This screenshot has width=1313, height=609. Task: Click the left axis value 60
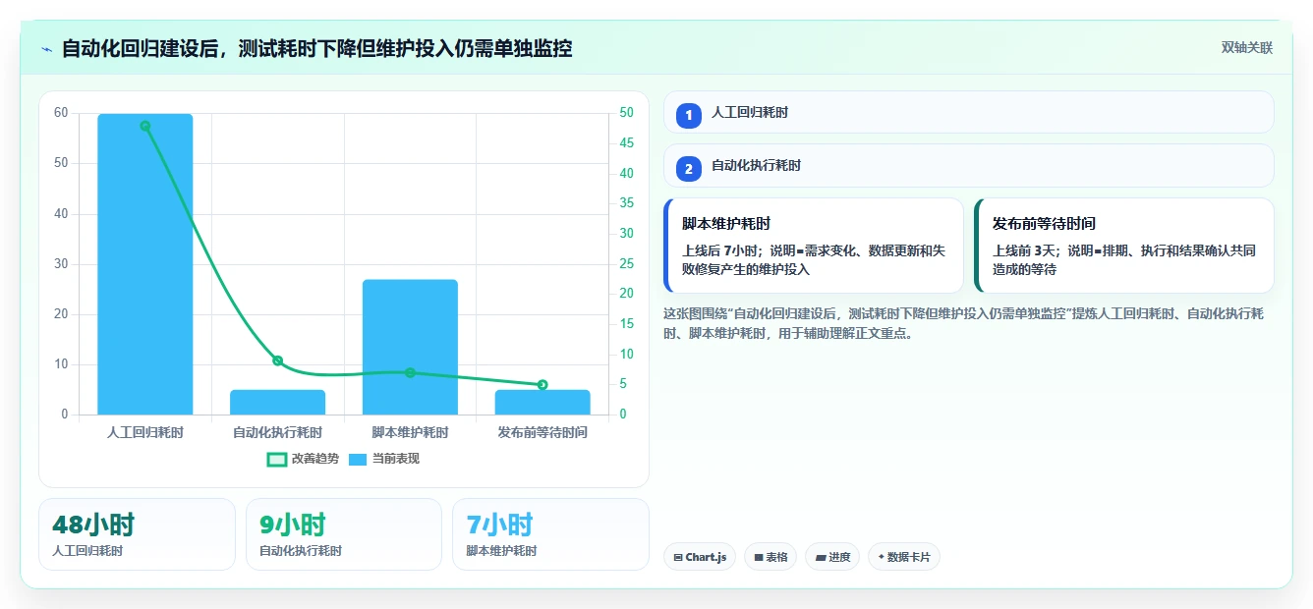(61, 113)
